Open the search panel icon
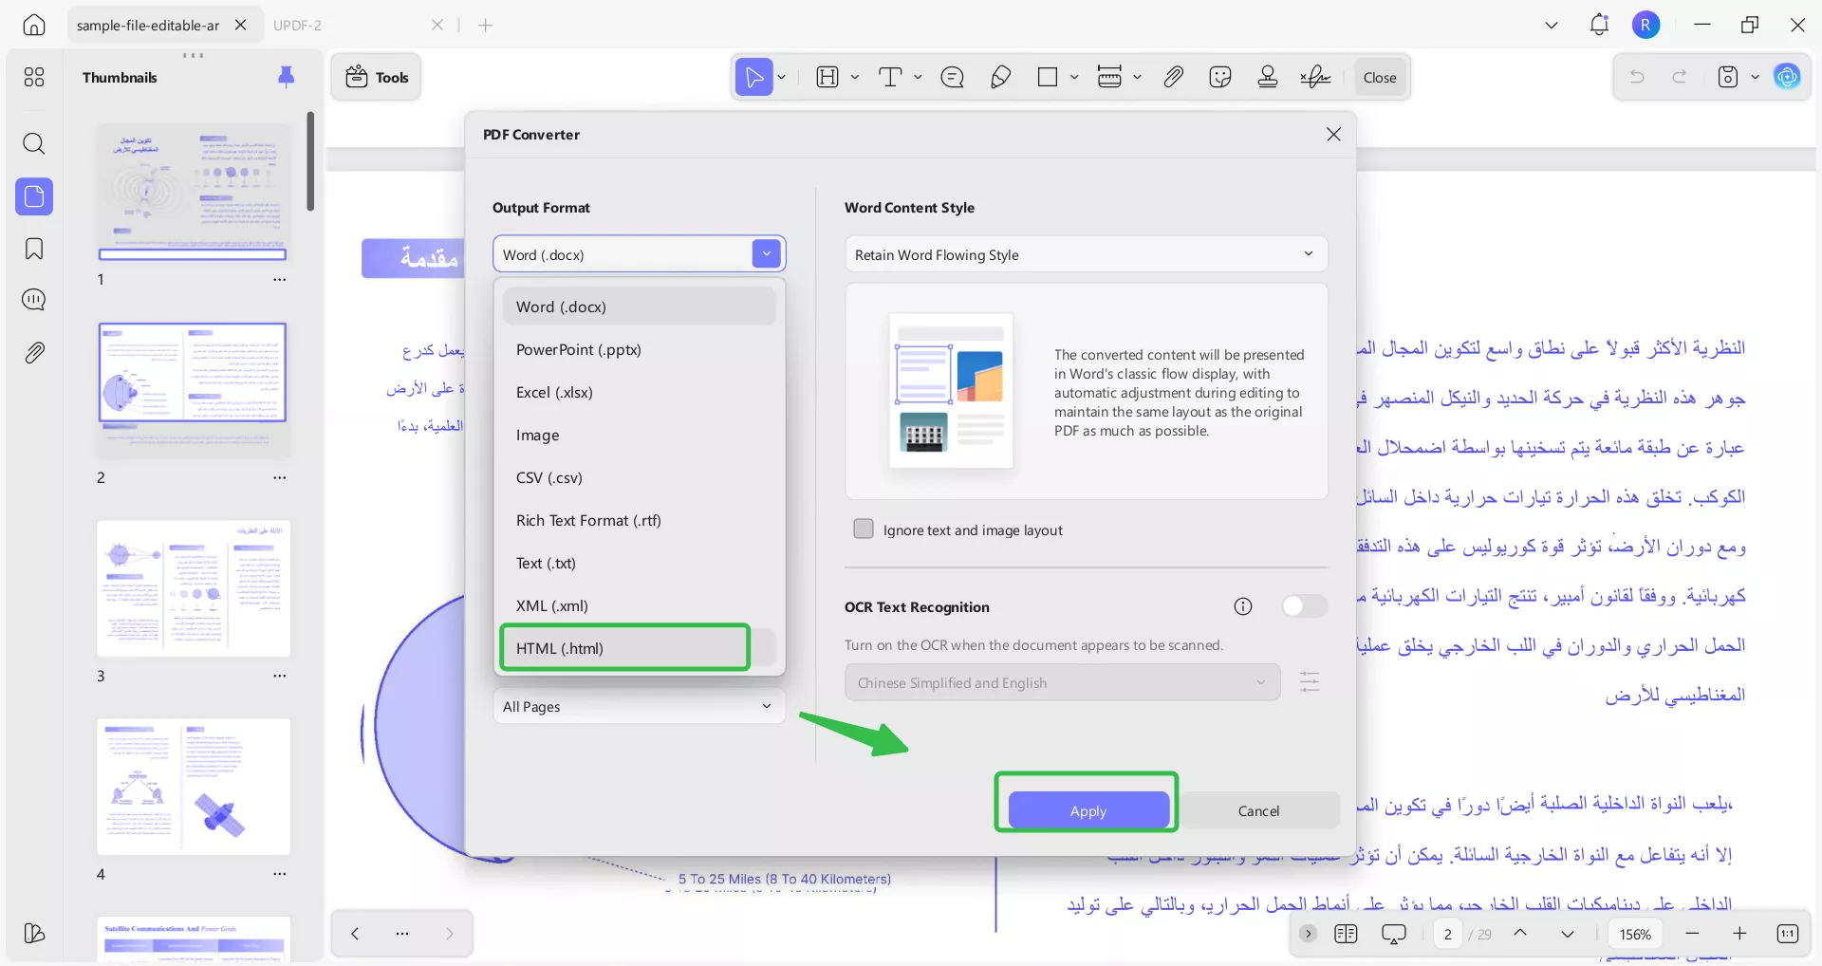 click(34, 143)
